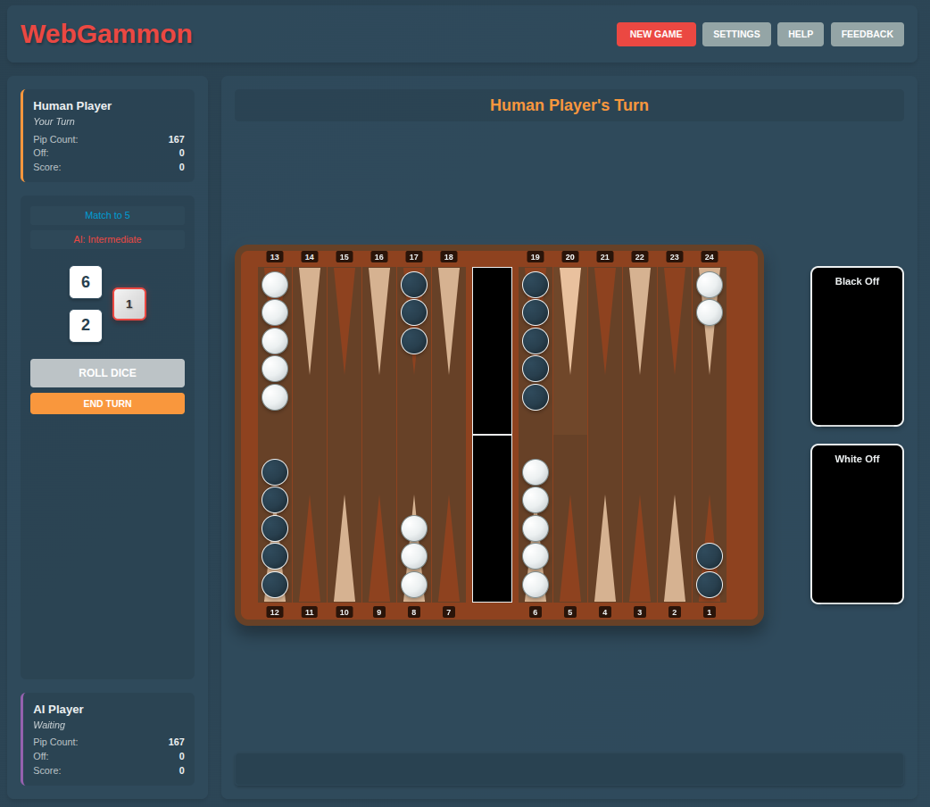Select a black checker on point 12
Image resolution: width=930 pixels, height=807 pixels.
(x=275, y=472)
